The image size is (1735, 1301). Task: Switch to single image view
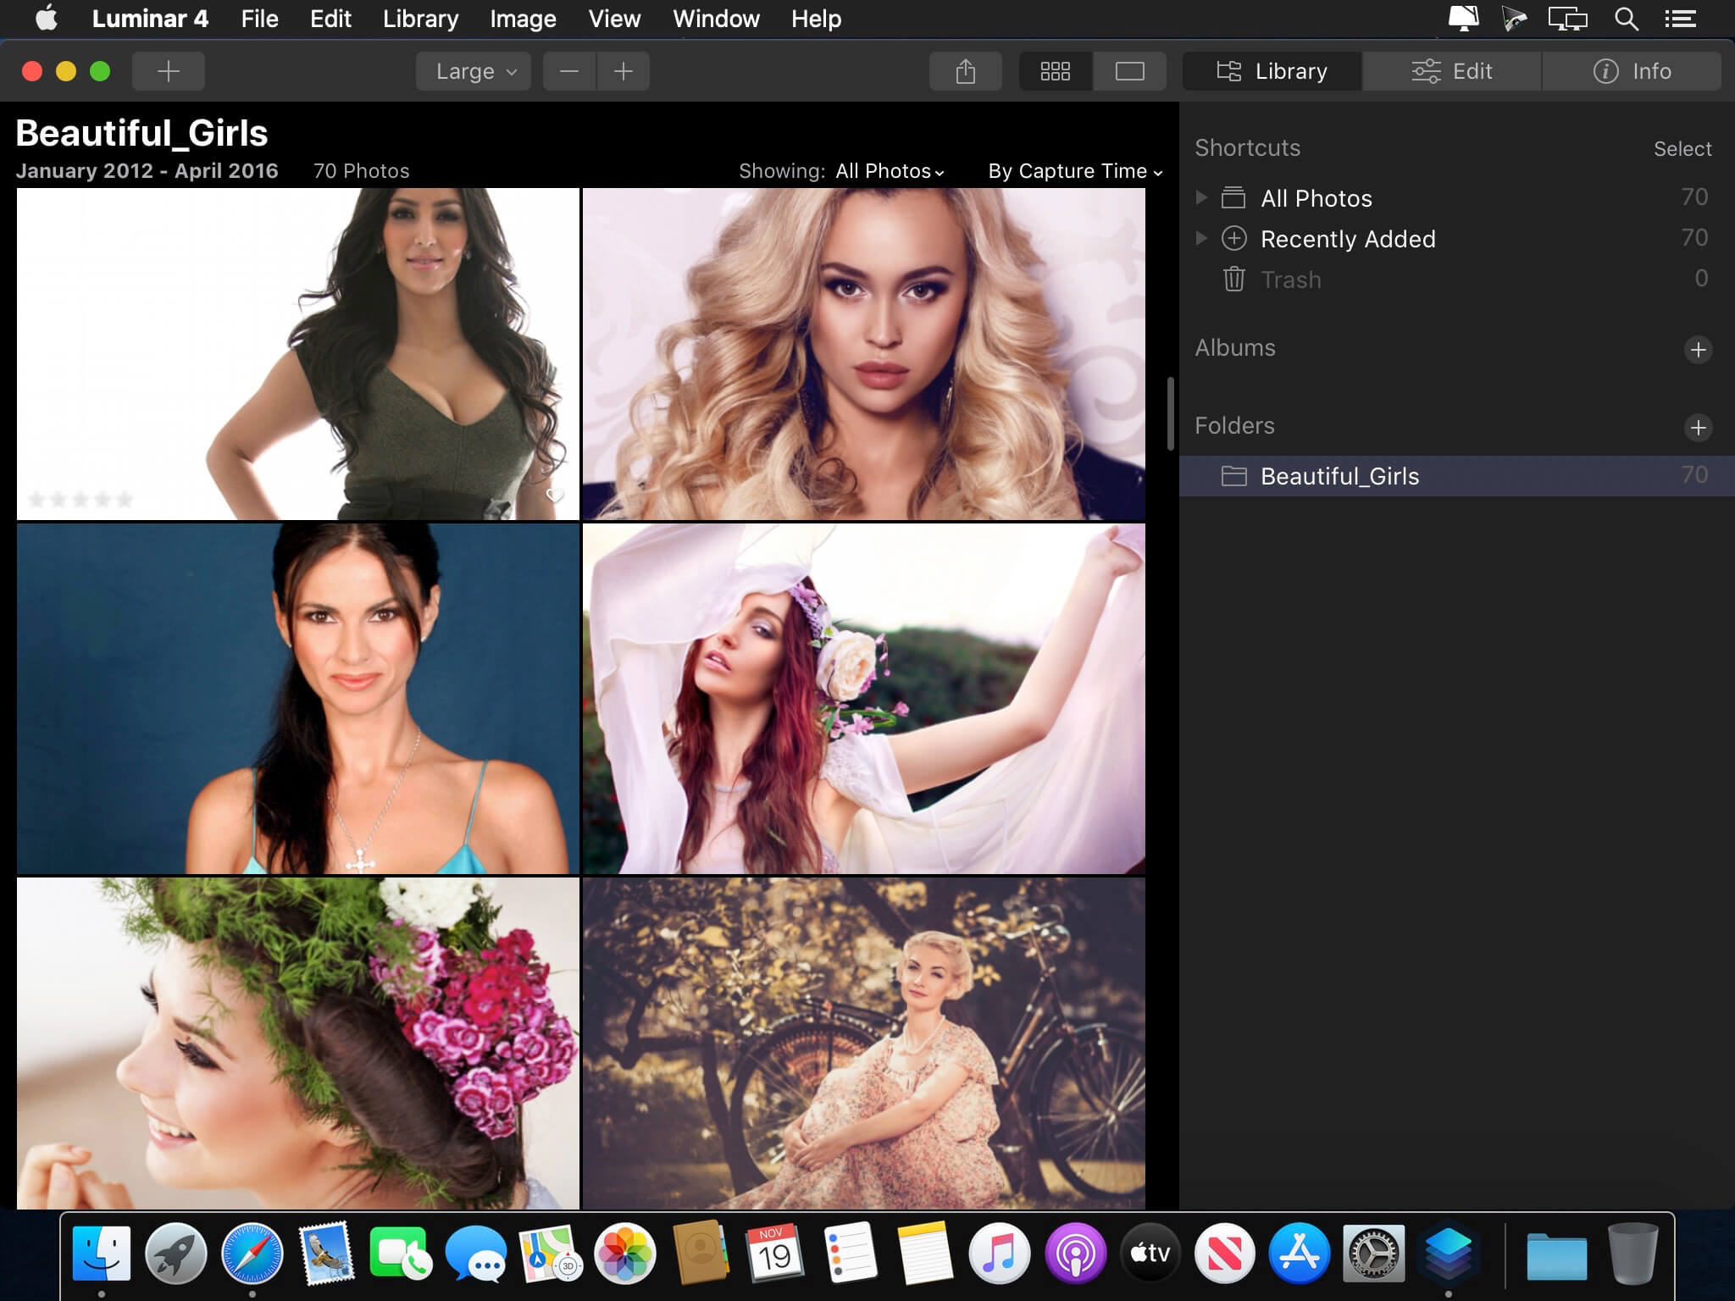pos(1129,71)
